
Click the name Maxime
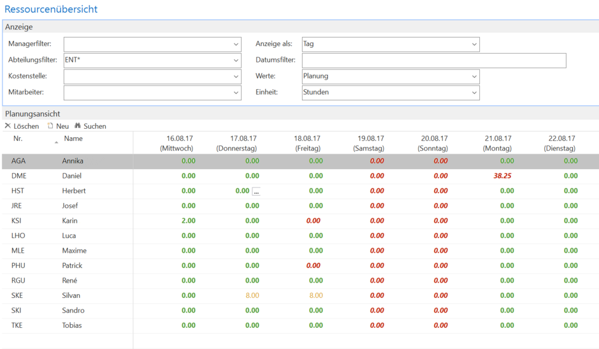(x=74, y=251)
